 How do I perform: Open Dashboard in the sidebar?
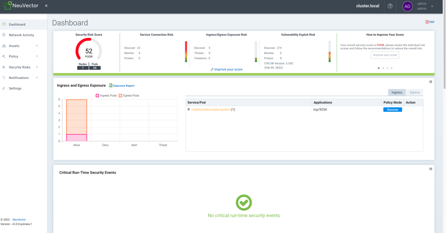point(17,24)
